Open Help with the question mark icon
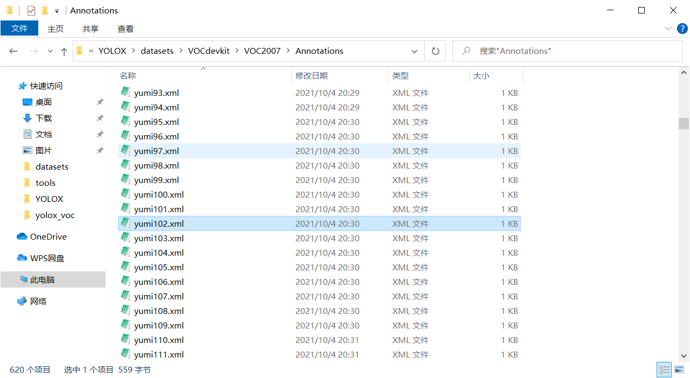 (682, 29)
